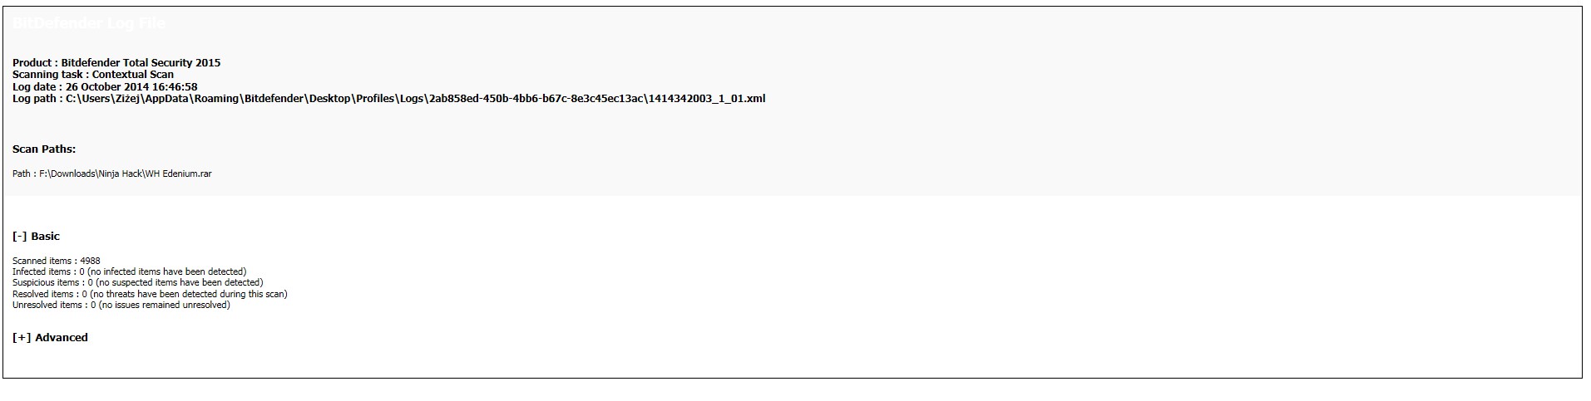The height and width of the screenshot is (401, 1591).
Task: Click the Resolved items result line
Action: (150, 294)
